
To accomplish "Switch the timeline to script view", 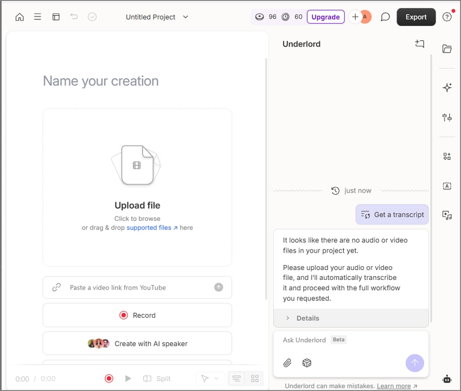I will point(236,378).
